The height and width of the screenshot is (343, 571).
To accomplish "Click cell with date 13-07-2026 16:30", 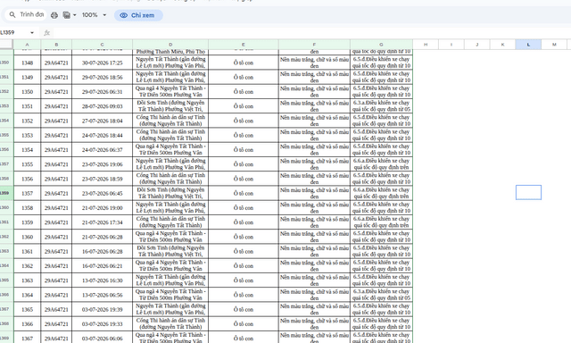I will [103, 280].
